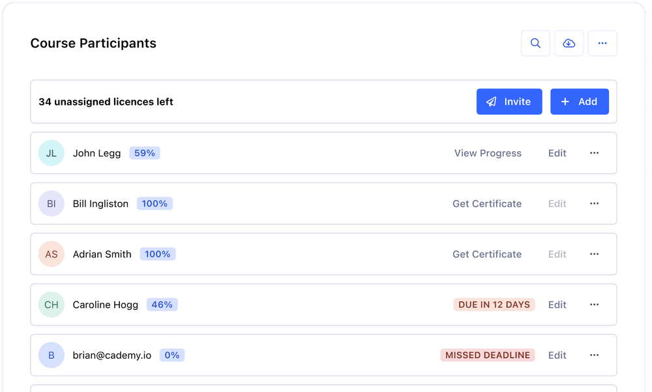Click Bill Ingliston's BI avatar

pos(52,203)
